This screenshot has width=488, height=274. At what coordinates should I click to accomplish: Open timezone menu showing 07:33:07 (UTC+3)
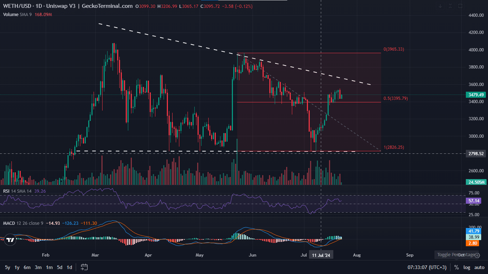pyautogui.click(x=427, y=267)
